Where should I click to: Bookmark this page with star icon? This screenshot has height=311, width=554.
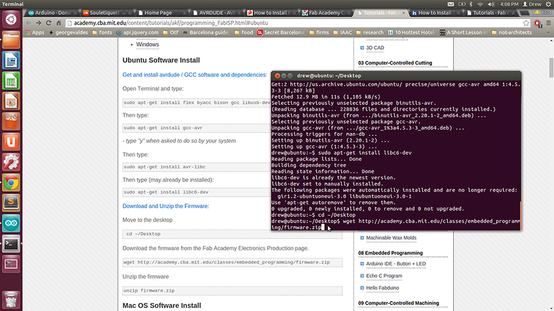tap(526, 23)
